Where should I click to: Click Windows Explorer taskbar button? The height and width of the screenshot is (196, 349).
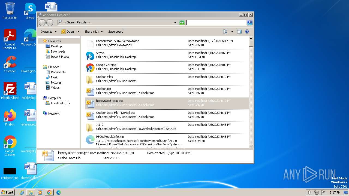pyautogui.click(x=31, y=192)
